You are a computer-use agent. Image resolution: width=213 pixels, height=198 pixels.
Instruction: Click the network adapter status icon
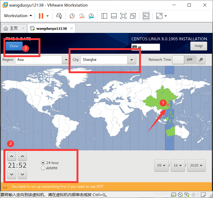[187, 195]
